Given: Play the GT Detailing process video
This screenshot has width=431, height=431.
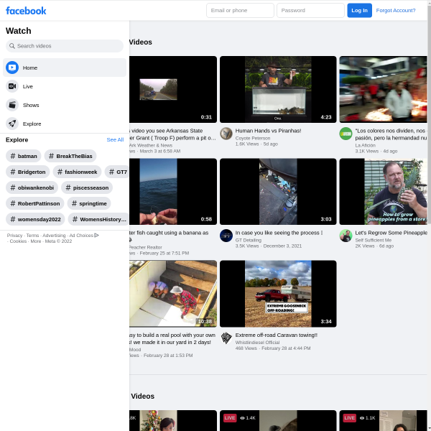Looking at the screenshot, I should (x=278, y=192).
